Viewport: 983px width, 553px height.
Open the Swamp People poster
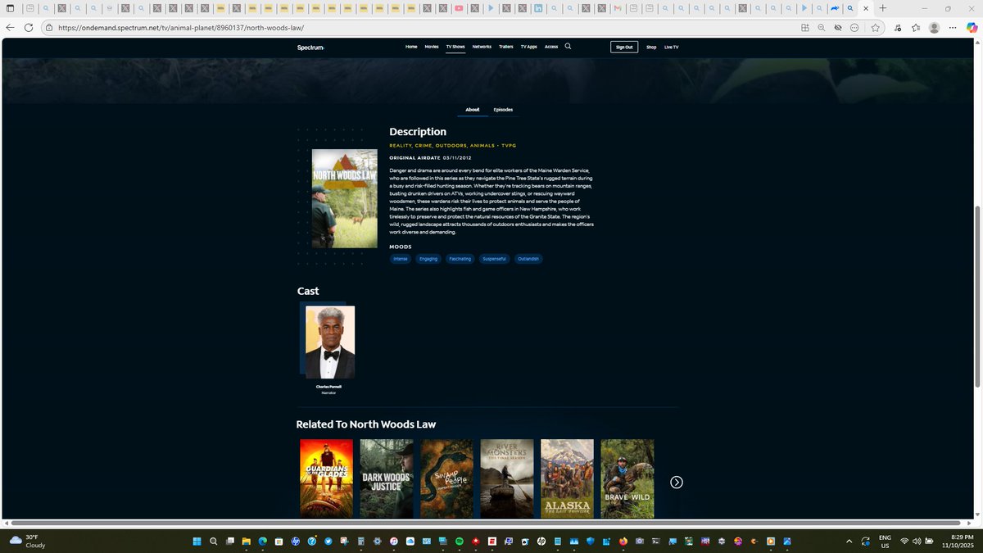tap(447, 478)
